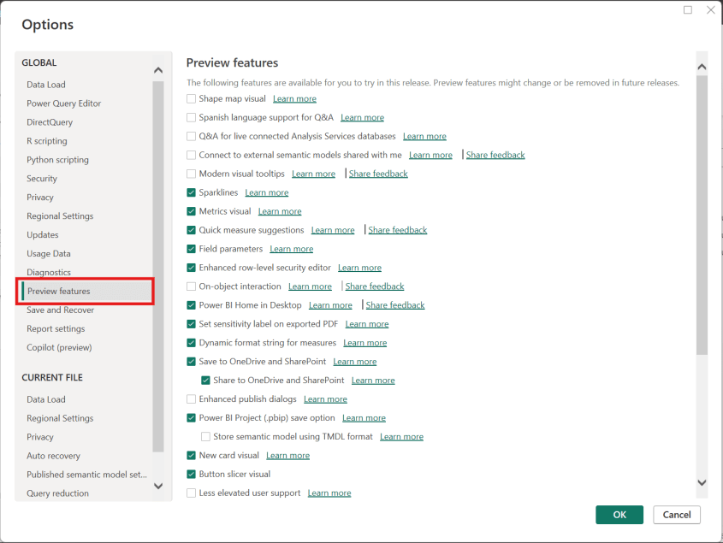
Task: Check Spanish language support for Q&A
Action: [190, 117]
